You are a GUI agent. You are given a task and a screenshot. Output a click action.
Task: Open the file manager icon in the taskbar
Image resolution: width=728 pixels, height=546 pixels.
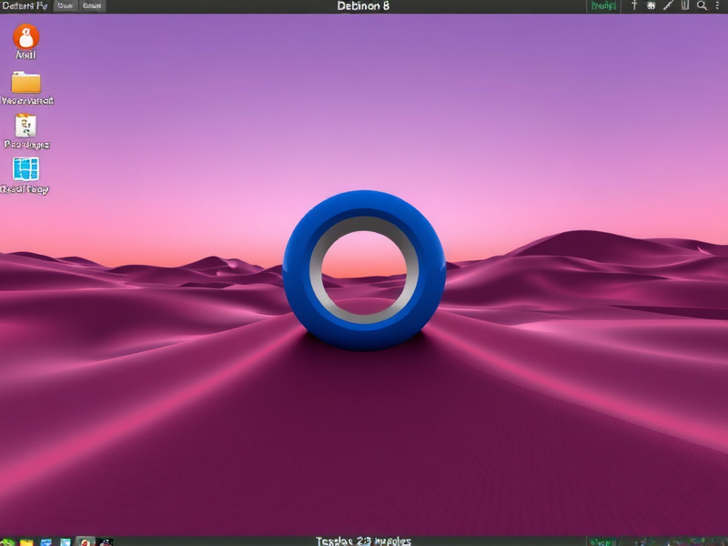tap(25, 540)
